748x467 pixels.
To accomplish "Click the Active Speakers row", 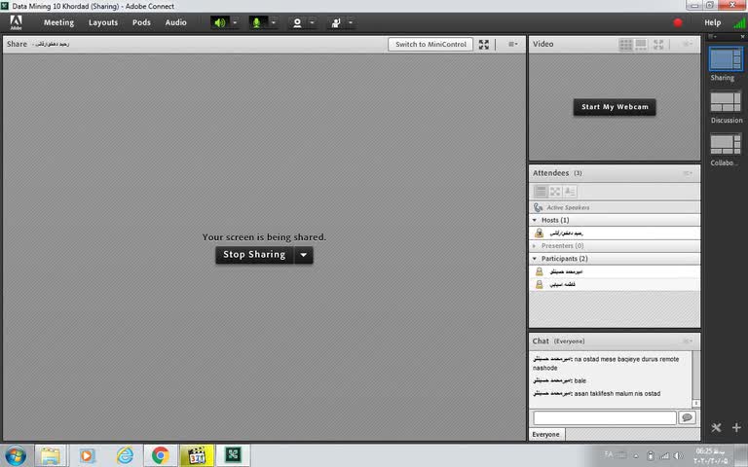I will (x=615, y=207).
